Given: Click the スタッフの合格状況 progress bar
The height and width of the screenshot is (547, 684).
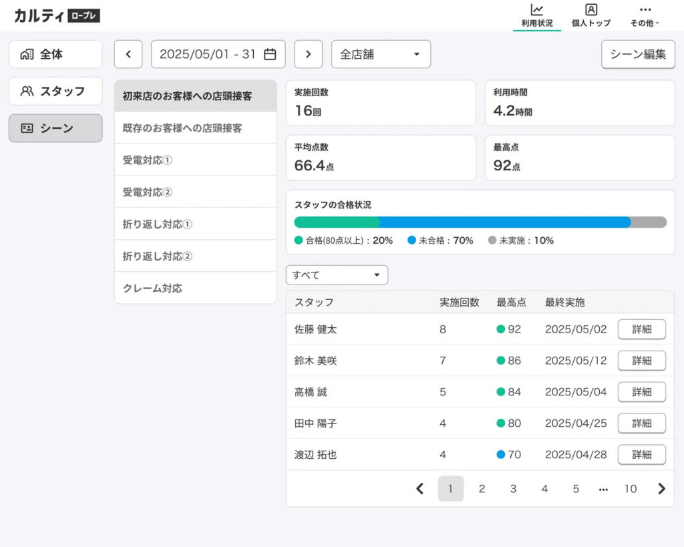Looking at the screenshot, I should [x=480, y=222].
